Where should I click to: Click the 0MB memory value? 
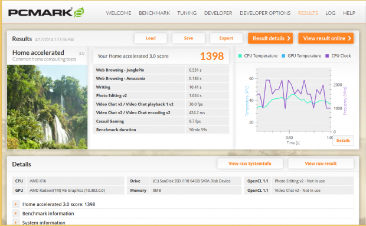156,190
